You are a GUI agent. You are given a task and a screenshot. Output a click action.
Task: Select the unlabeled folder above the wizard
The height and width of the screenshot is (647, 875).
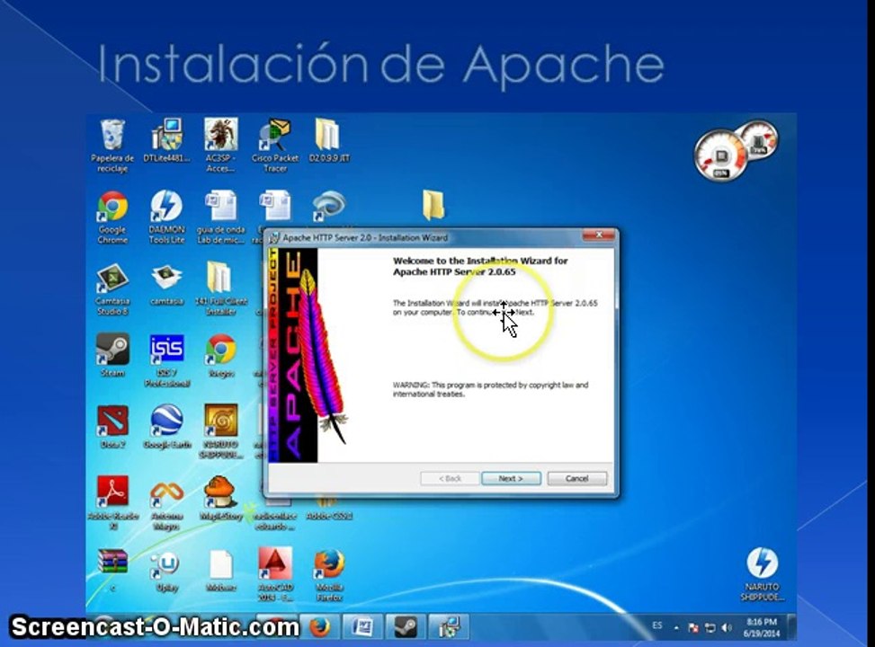pos(433,205)
